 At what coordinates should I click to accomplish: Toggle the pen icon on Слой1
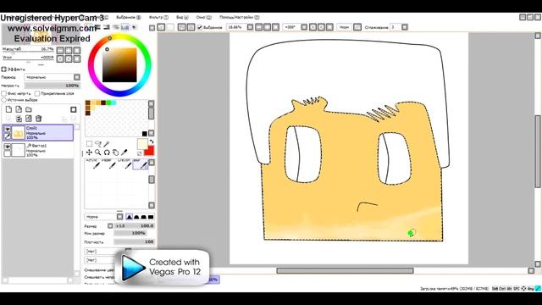(x=7, y=136)
